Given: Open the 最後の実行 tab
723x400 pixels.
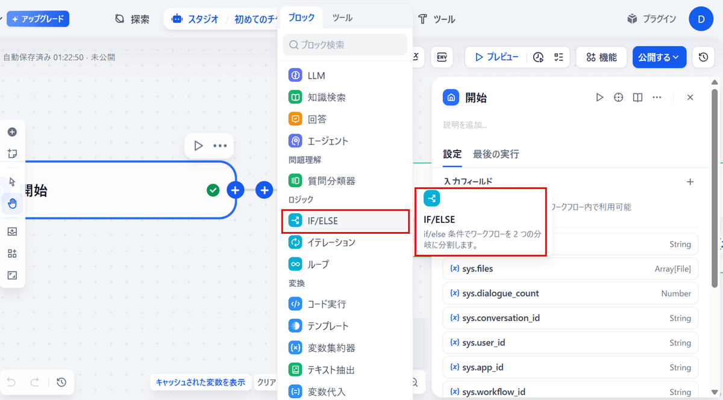Looking at the screenshot, I should (x=496, y=154).
